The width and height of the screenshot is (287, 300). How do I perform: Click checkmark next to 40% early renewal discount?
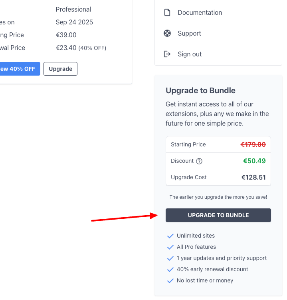point(170,269)
